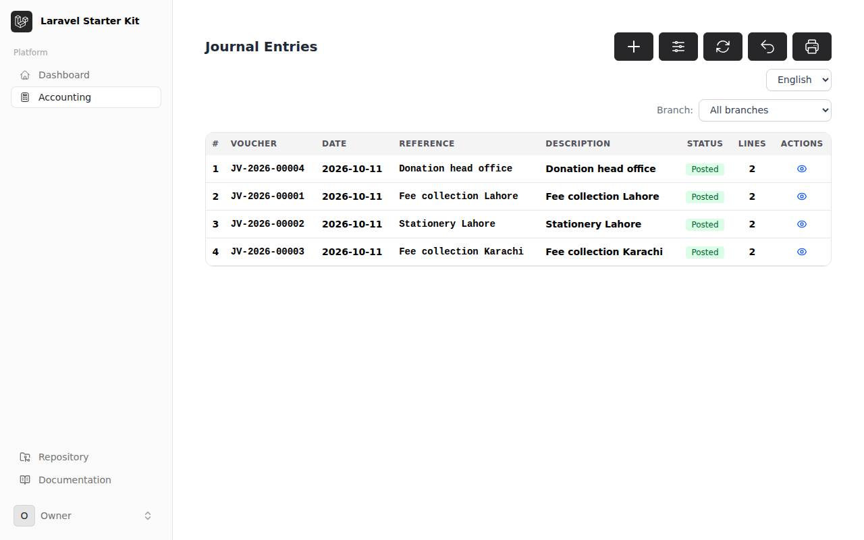Click the VOUCHER column header
The width and height of the screenshot is (864, 540).
point(254,144)
